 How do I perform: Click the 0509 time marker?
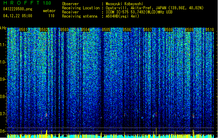[189, 30]
